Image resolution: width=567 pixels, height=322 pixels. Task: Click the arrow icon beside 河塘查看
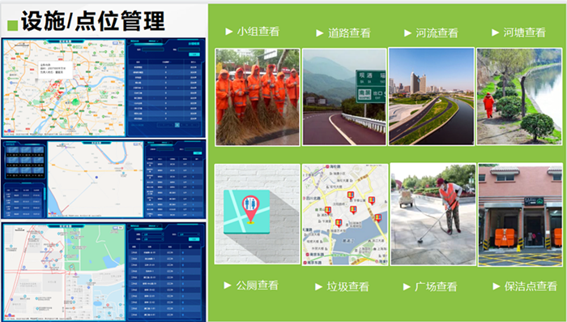coord(496,32)
